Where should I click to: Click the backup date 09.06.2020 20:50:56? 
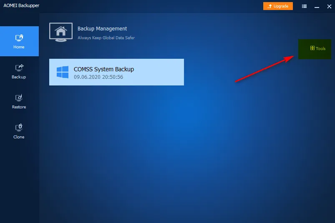point(98,77)
